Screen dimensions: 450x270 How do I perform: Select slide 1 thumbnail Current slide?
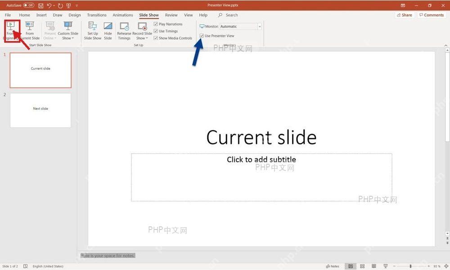tap(40, 70)
